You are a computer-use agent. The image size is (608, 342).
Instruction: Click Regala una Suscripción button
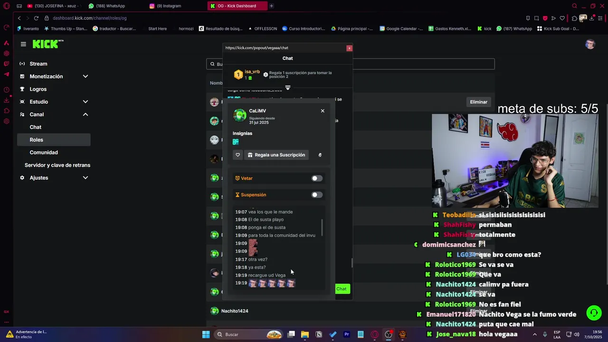point(276,155)
